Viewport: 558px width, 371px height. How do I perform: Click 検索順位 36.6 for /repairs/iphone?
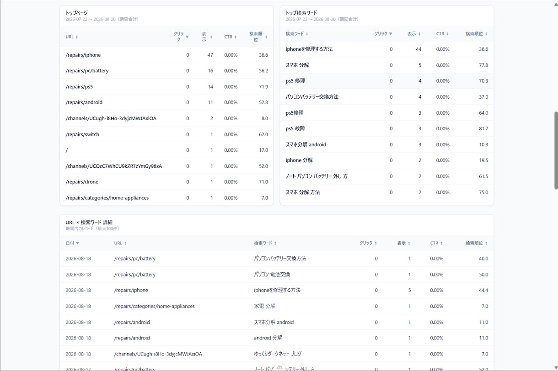(263, 55)
